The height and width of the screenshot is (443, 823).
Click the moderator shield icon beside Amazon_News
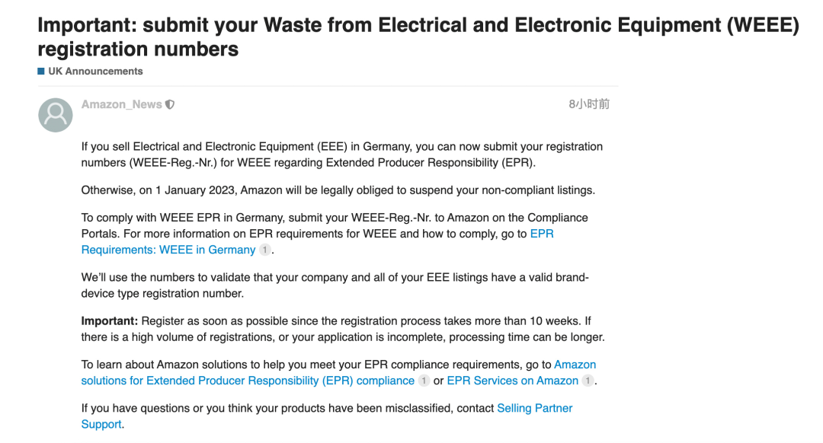pos(170,104)
